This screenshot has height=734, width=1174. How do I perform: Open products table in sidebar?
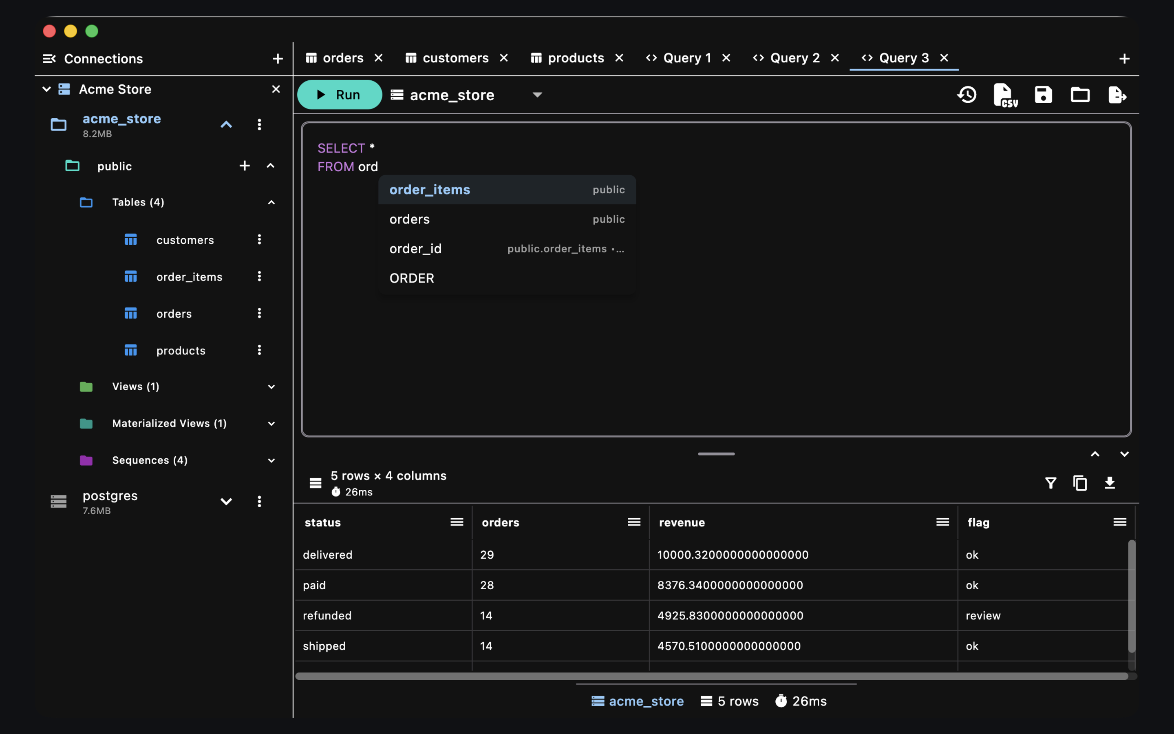(x=181, y=351)
